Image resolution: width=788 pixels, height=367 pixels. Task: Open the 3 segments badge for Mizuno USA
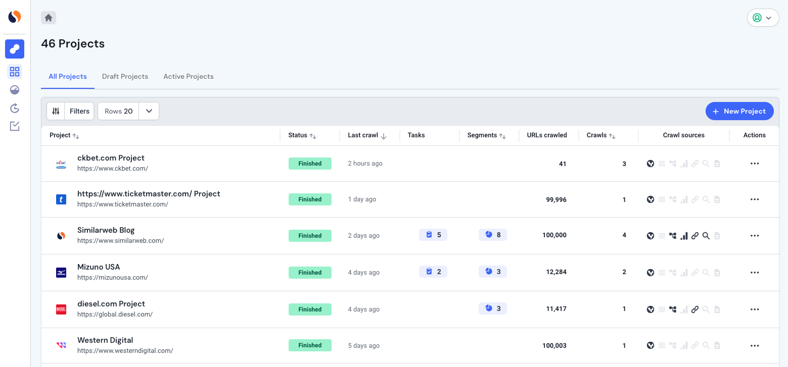[x=493, y=272]
